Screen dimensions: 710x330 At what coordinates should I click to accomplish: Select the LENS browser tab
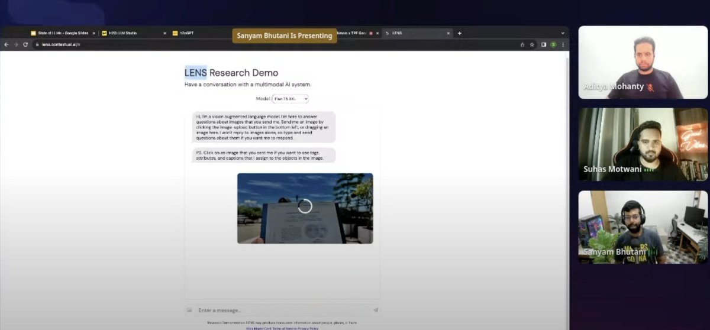(418, 33)
